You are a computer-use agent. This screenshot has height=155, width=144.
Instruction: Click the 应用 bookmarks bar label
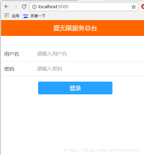(x=15, y=16)
